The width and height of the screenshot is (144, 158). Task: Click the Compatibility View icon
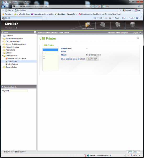[x=93, y=6]
